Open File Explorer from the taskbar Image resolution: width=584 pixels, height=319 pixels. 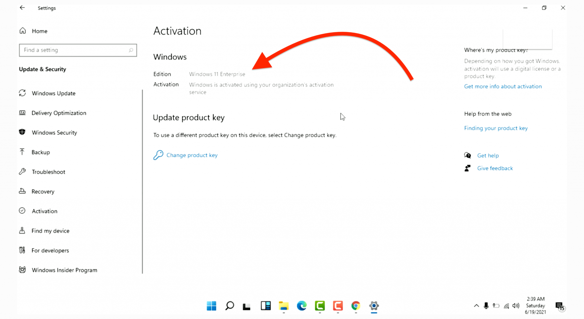[284, 306]
